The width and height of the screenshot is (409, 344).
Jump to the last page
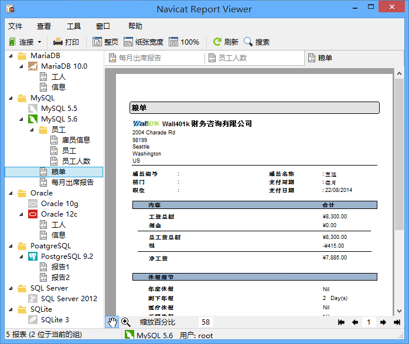[397, 322]
